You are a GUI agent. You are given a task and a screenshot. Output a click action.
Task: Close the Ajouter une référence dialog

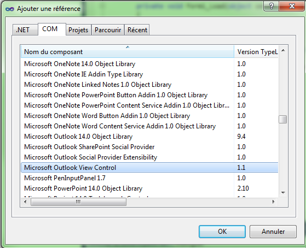coord(292,6)
